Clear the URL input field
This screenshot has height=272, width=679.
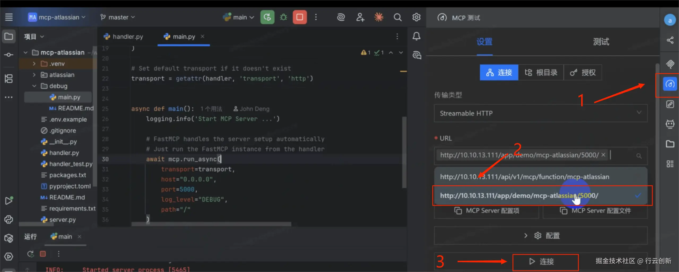coord(603,155)
